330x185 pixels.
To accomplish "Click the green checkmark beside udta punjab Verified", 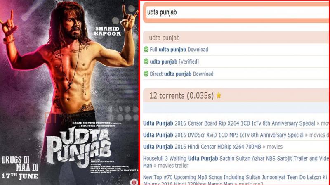I will 146,62.
